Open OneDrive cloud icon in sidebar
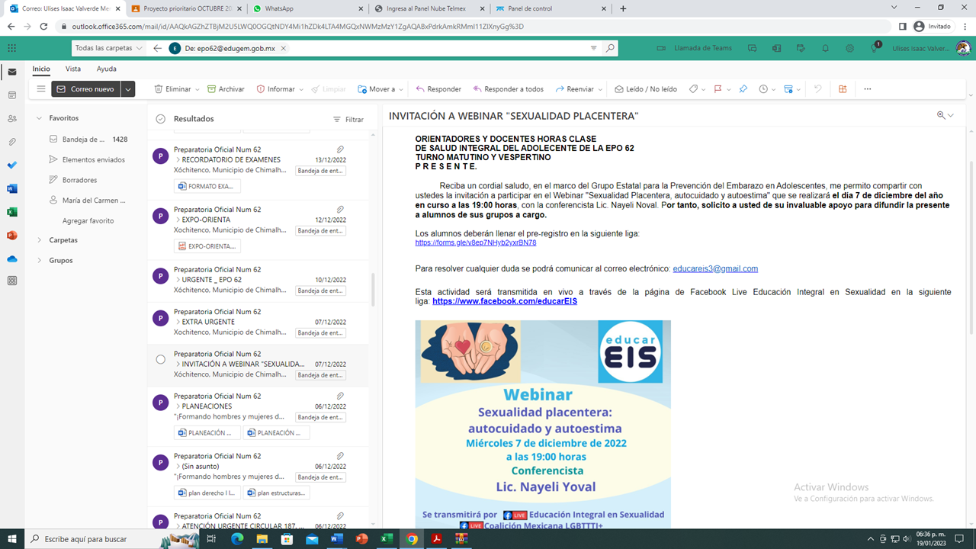 (x=11, y=258)
